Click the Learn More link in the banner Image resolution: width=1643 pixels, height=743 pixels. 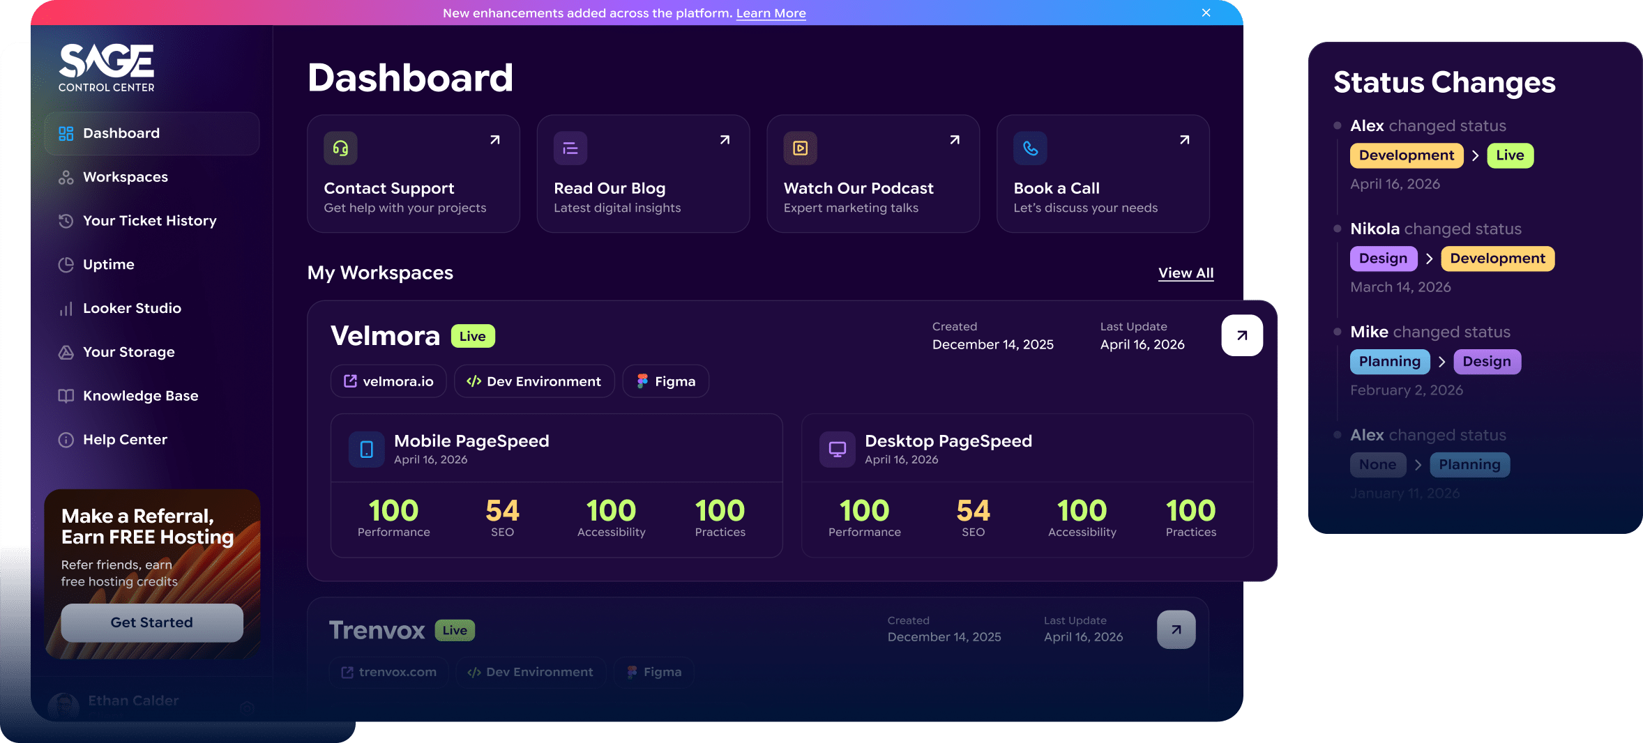tap(771, 13)
